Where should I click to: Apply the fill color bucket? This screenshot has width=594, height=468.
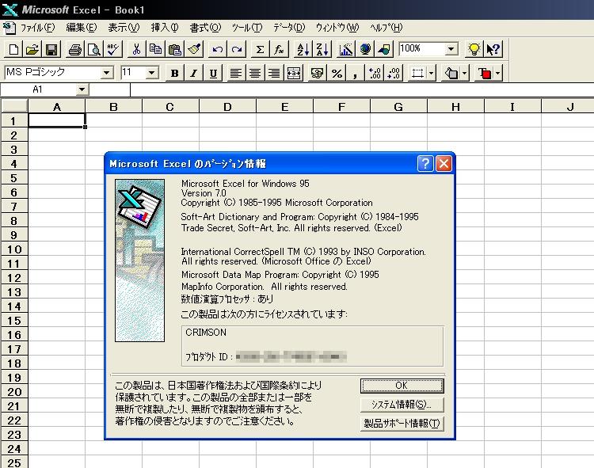451,73
